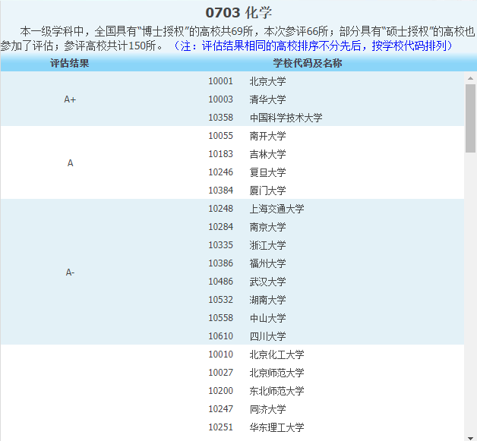Click the 学校代码及名称 column header
Screen dimensions: 477x441
pos(308,63)
